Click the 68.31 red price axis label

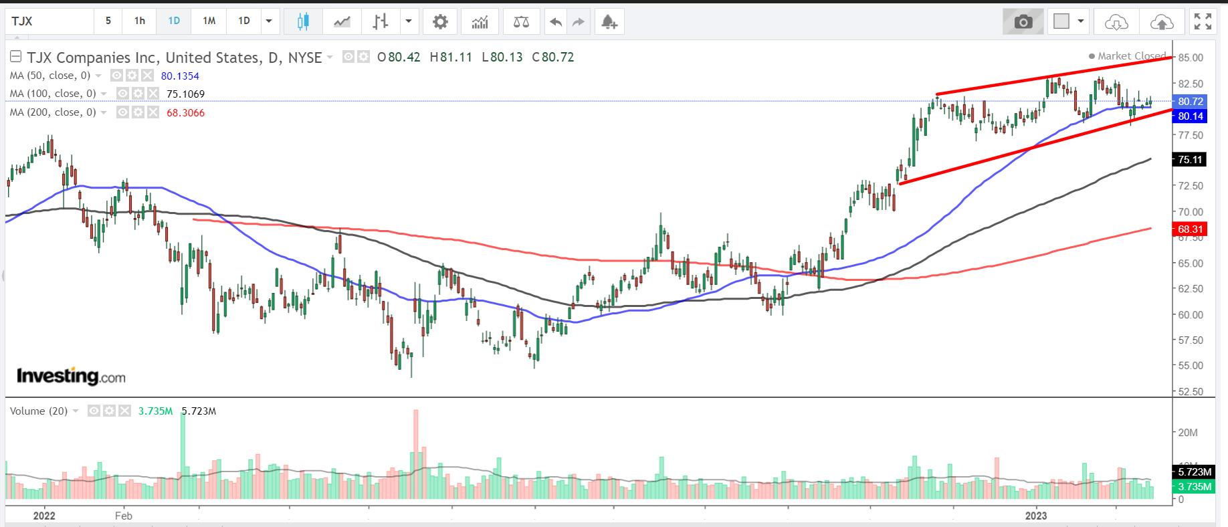tap(1191, 229)
